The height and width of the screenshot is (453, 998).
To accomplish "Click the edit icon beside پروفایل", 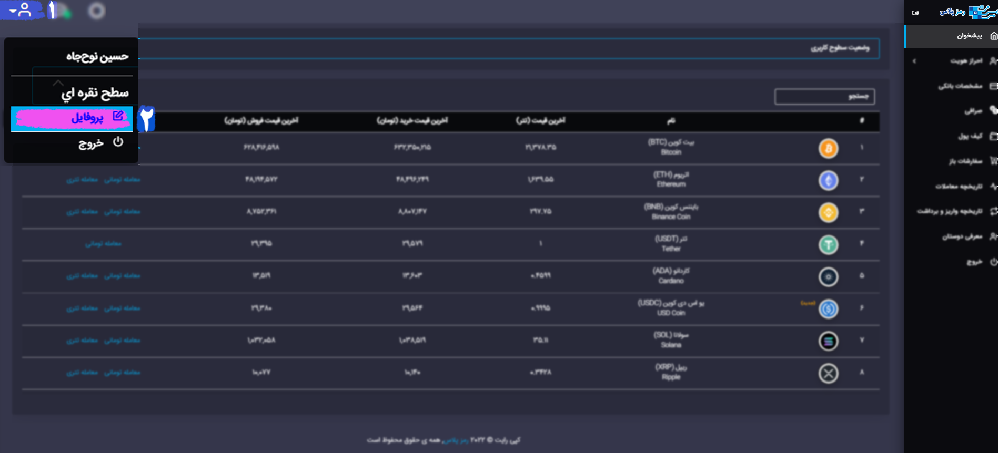I will coord(118,116).
